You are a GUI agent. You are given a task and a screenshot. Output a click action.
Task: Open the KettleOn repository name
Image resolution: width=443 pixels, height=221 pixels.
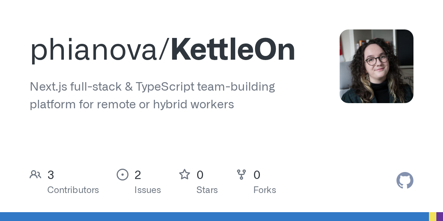[233, 50]
